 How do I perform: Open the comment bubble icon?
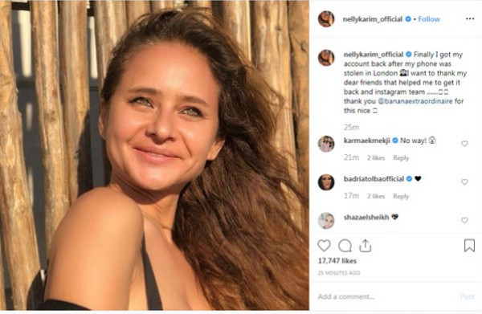point(345,246)
